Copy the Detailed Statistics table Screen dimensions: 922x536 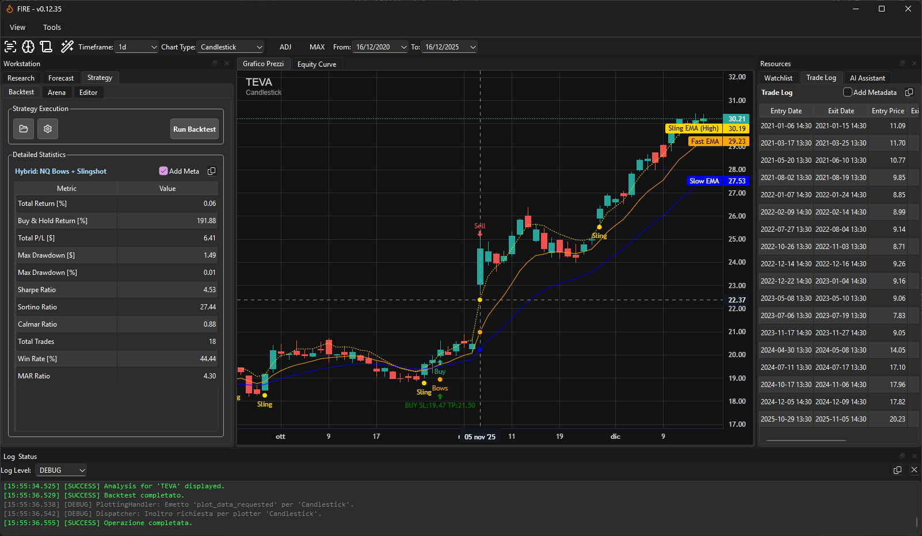[211, 171]
